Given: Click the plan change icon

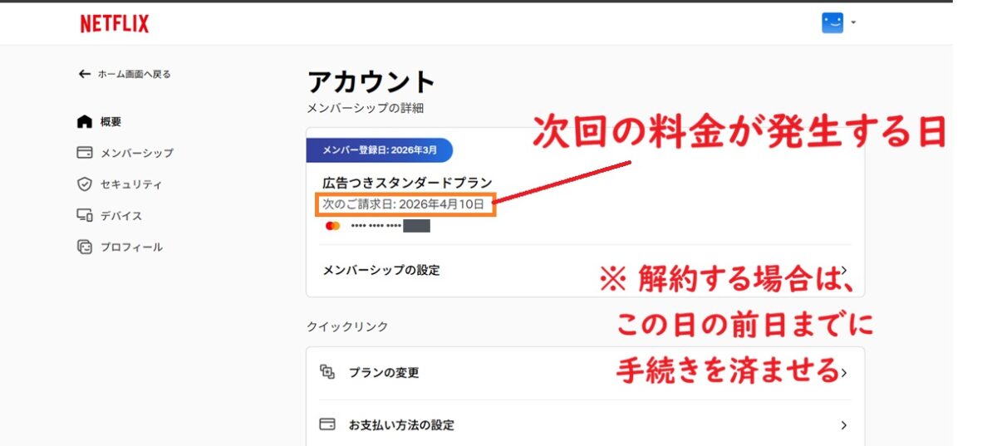Looking at the screenshot, I should 327,372.
